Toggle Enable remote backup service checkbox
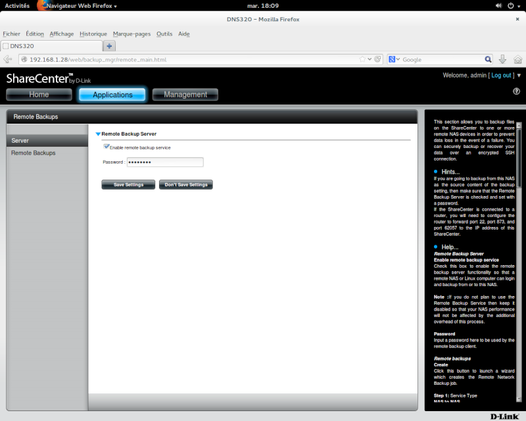This screenshot has width=526, height=421. click(107, 147)
